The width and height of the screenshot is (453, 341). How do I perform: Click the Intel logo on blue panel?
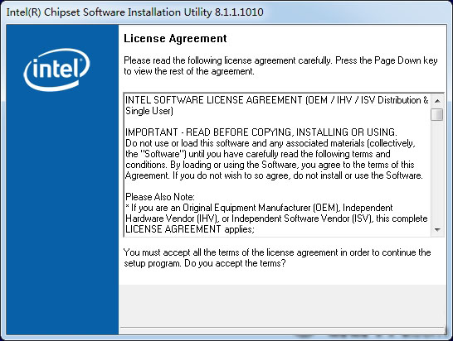[x=56, y=70]
